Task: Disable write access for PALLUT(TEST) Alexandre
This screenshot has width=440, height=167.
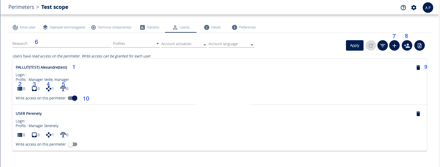Action: (73, 98)
